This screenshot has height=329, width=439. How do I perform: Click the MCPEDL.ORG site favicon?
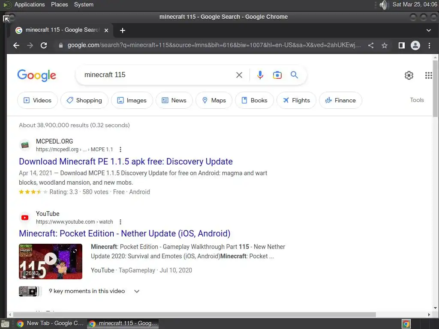coord(25,145)
